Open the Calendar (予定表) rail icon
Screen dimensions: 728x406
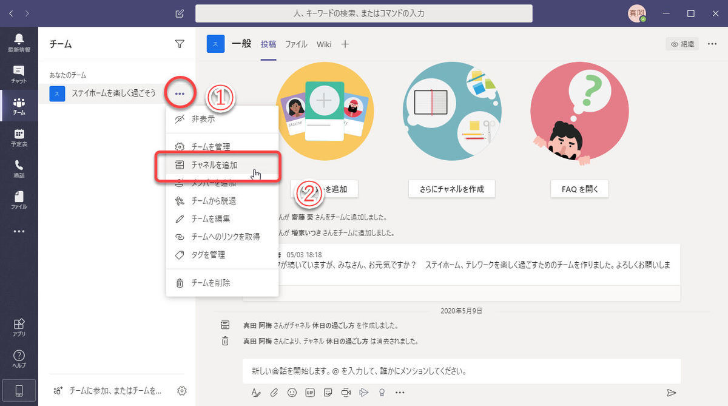tap(19, 138)
